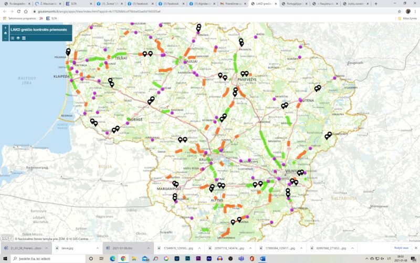Screen dimensions: 420x263
Task: Close the ELTA browser tab
Action: click(x=91, y=4)
